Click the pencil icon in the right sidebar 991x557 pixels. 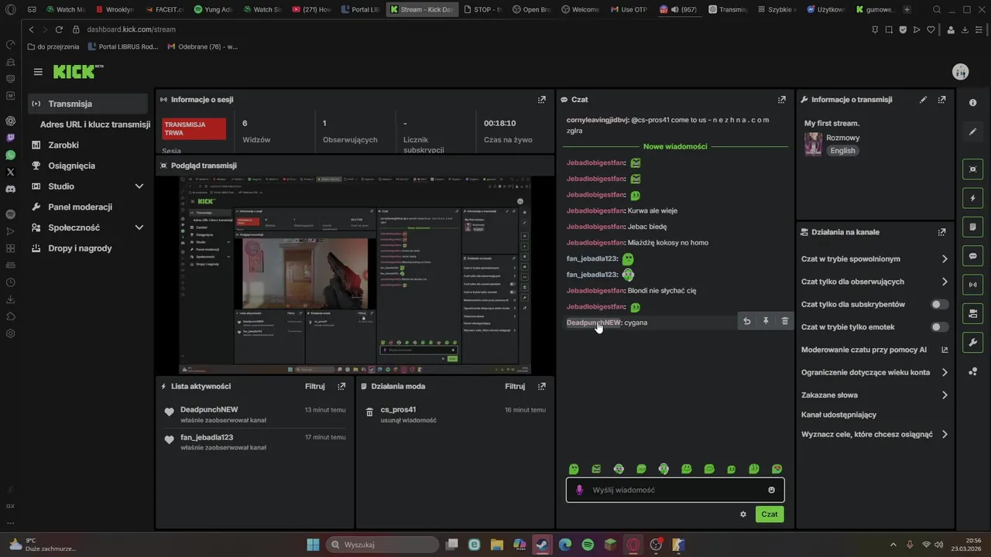coord(973,132)
